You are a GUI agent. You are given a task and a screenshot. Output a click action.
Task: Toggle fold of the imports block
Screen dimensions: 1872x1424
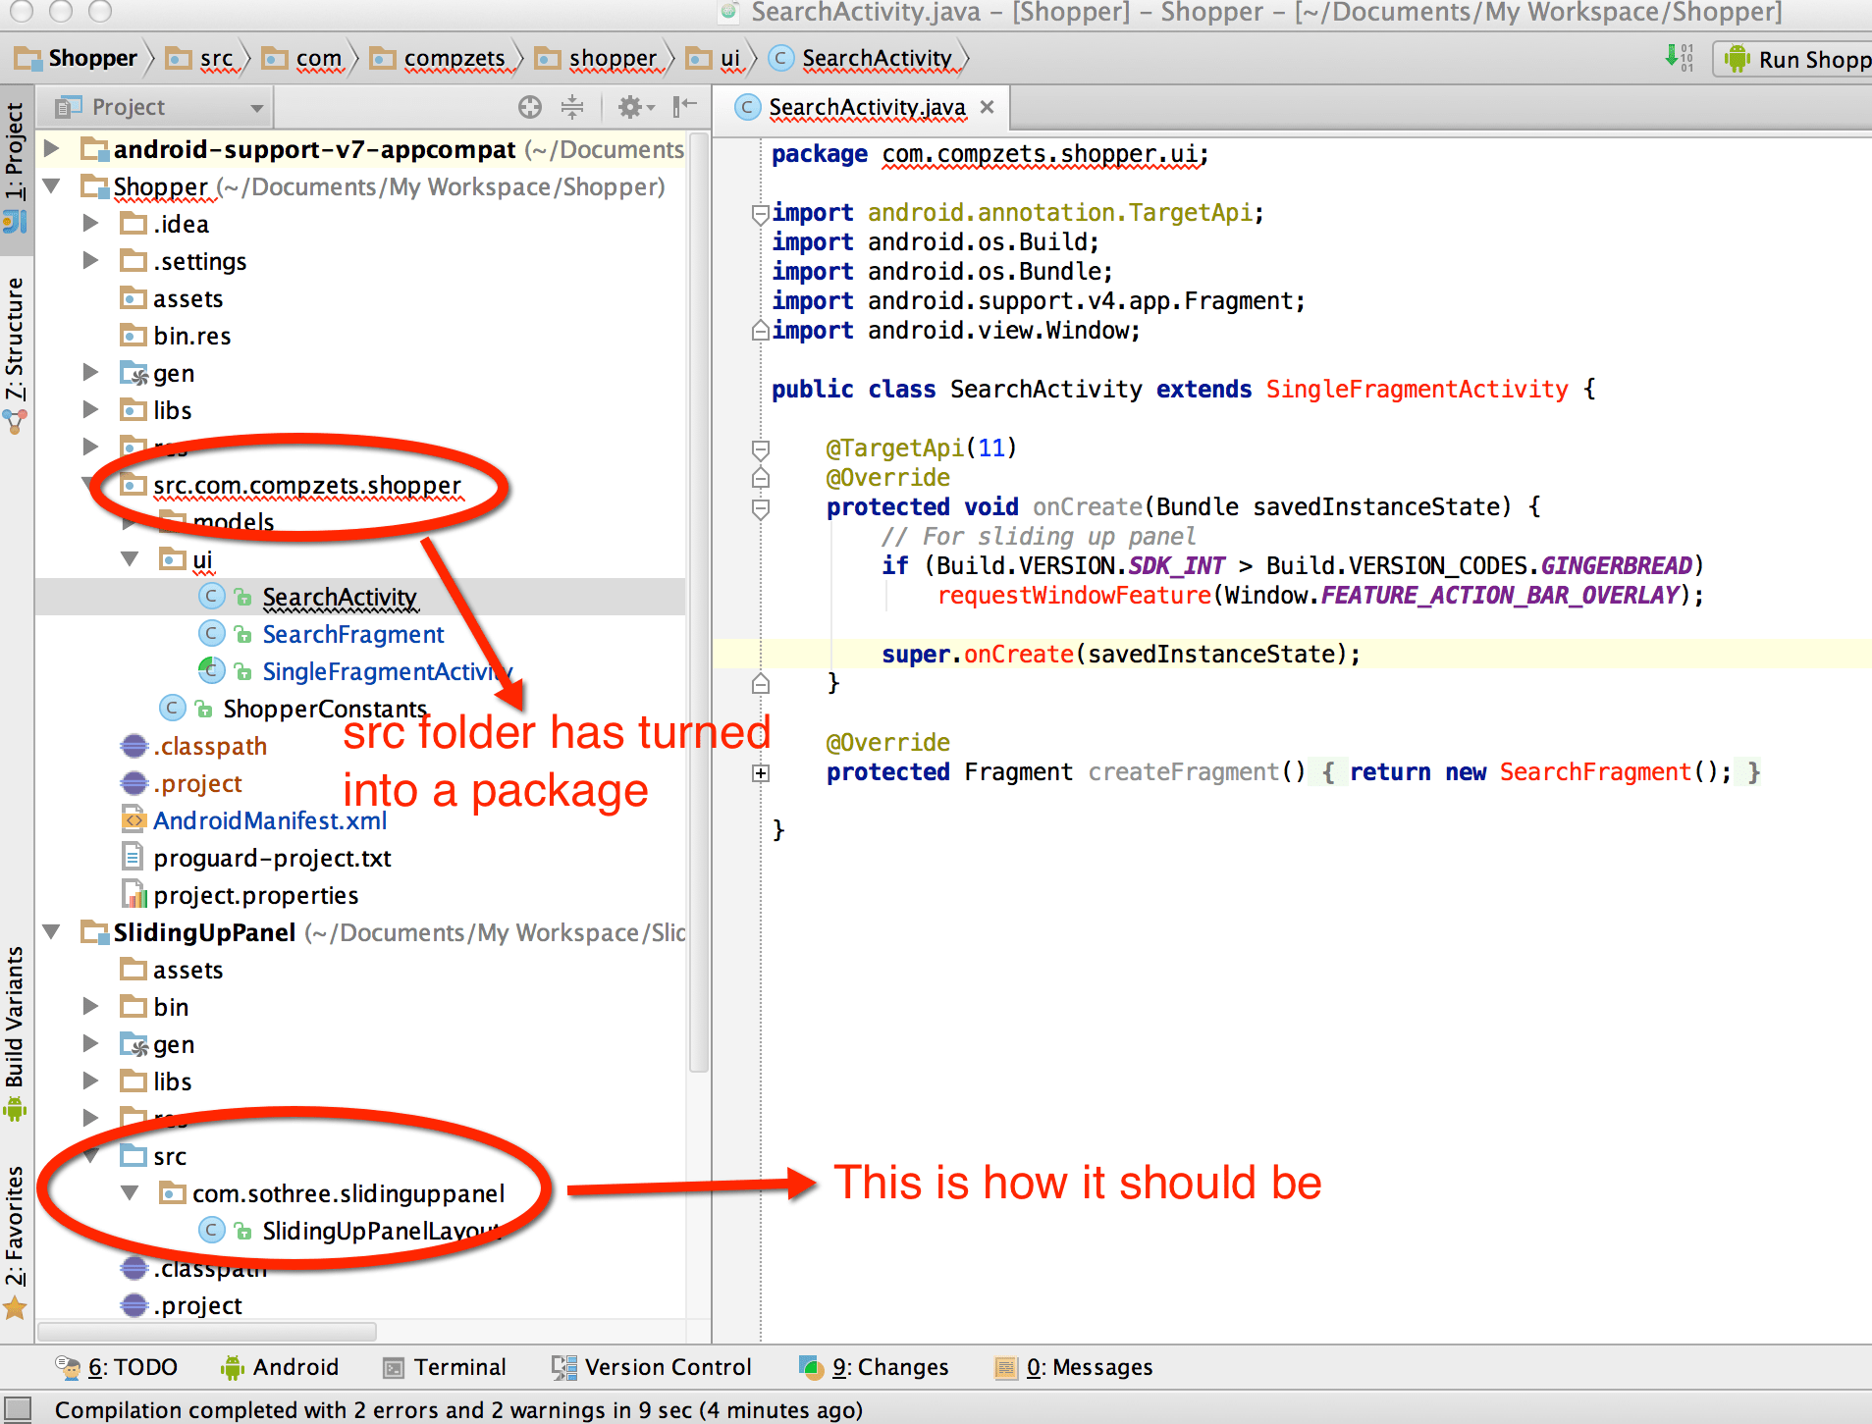pos(760,213)
